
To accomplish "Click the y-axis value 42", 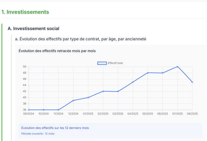I will click(x=25, y=91).
